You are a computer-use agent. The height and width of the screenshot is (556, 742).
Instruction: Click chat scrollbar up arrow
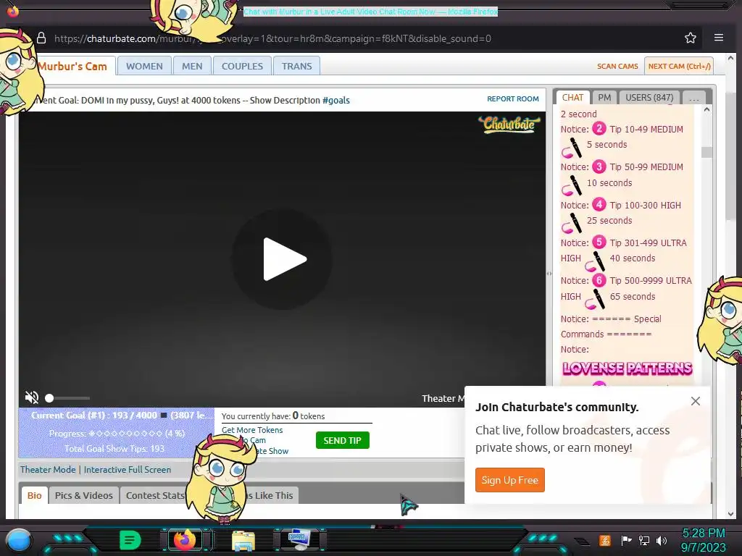click(x=706, y=109)
